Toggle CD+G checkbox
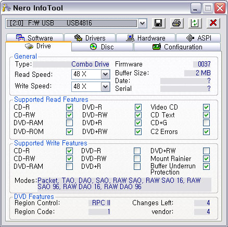Viewport: 228px width, 227px height. [206, 123]
